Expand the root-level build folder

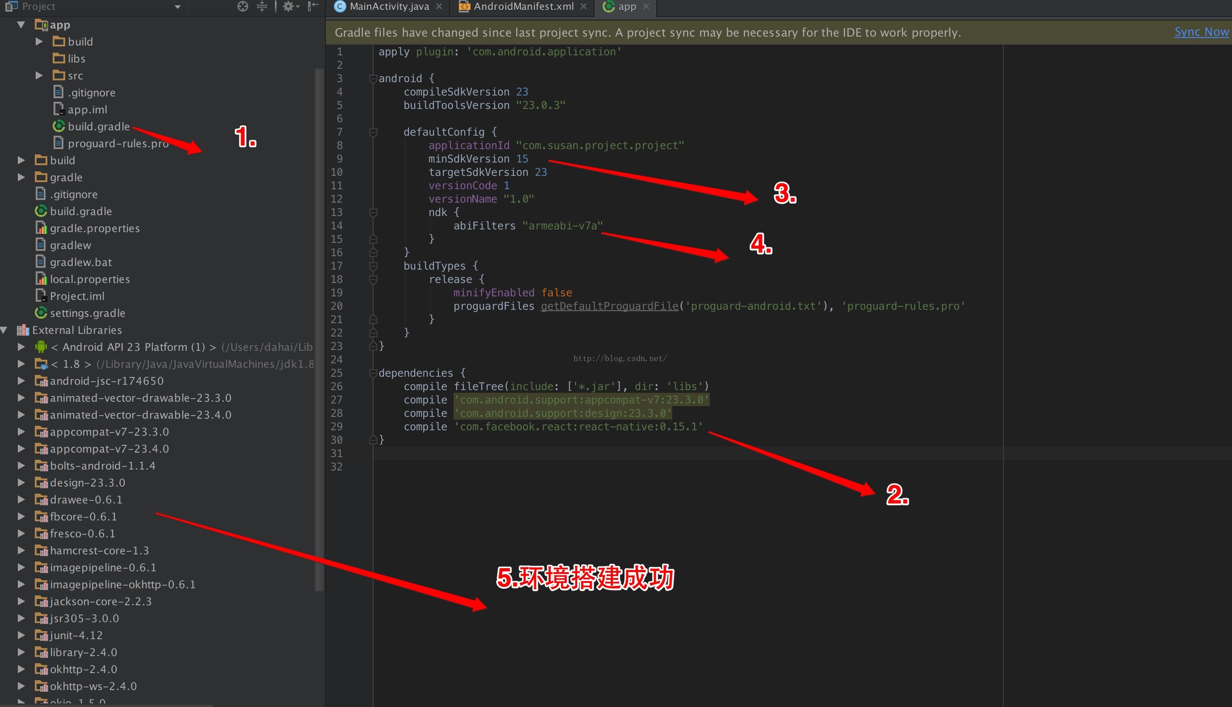point(21,160)
